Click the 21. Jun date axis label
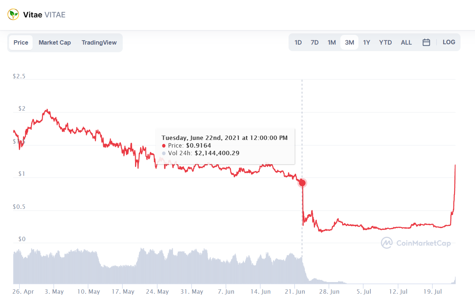Screen dimensions: 475x306 pyautogui.click(x=295, y=292)
